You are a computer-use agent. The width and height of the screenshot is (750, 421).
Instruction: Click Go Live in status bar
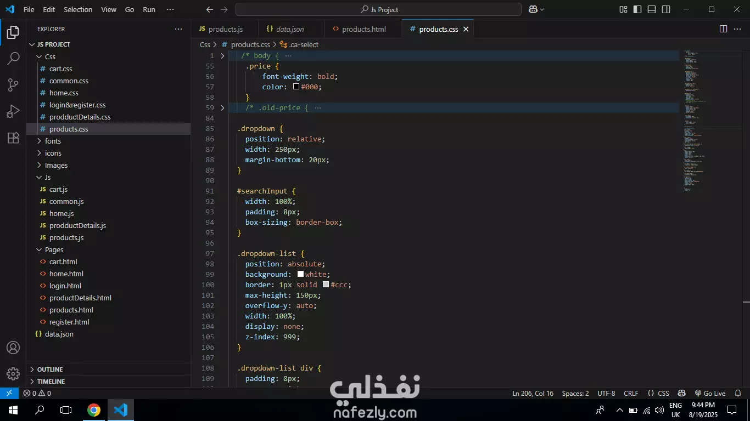coord(710,393)
